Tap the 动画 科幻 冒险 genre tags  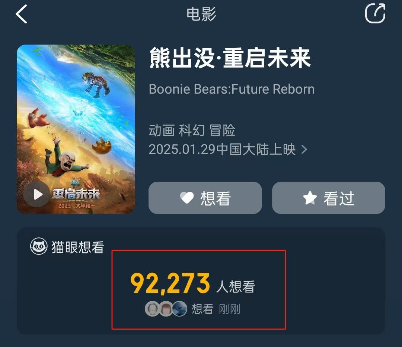(192, 130)
